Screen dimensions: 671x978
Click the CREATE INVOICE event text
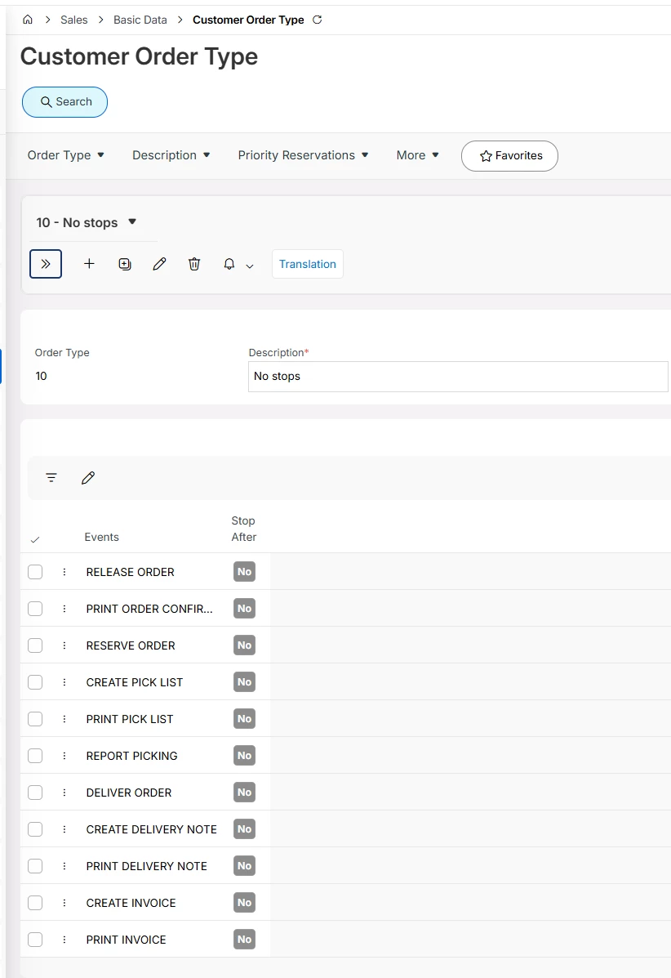pos(131,903)
